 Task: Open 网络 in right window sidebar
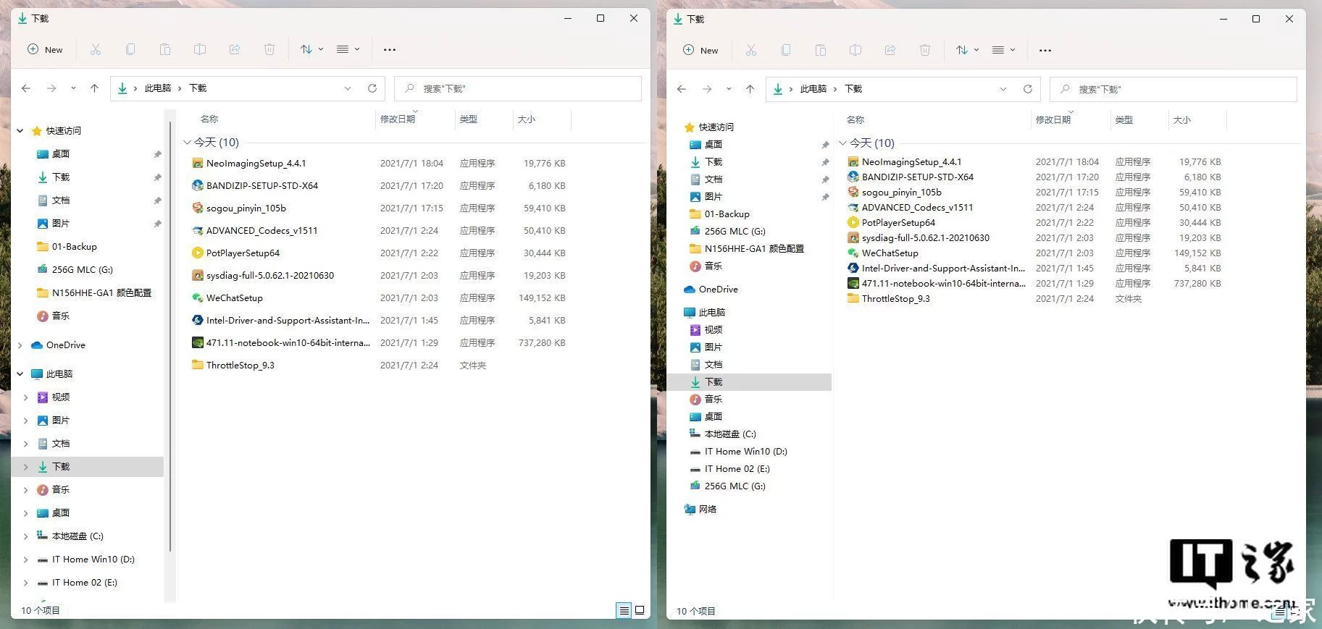[708, 510]
